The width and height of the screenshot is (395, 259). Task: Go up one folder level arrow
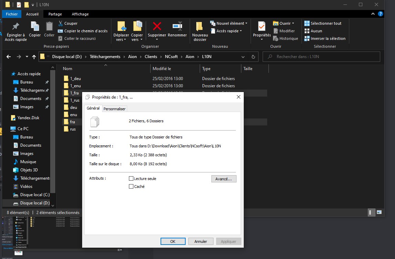(x=34, y=57)
